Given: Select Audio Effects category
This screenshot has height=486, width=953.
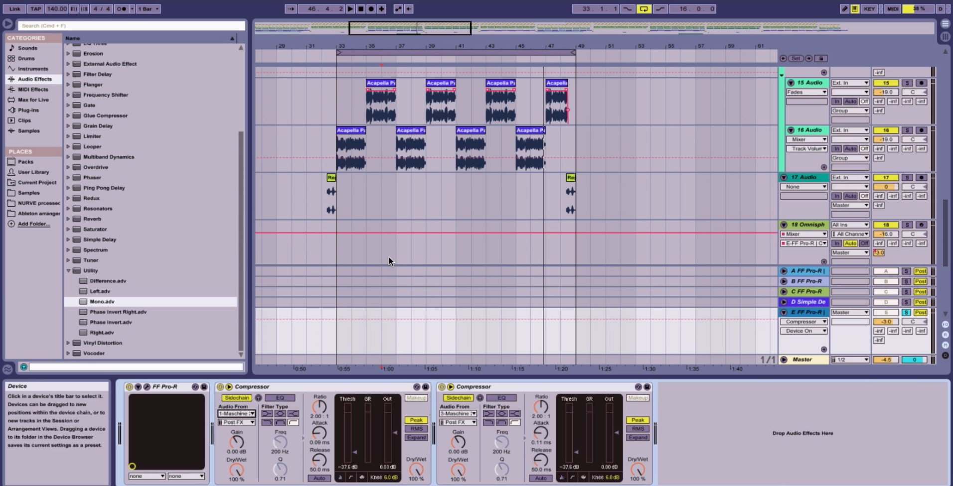Looking at the screenshot, I should [x=34, y=79].
